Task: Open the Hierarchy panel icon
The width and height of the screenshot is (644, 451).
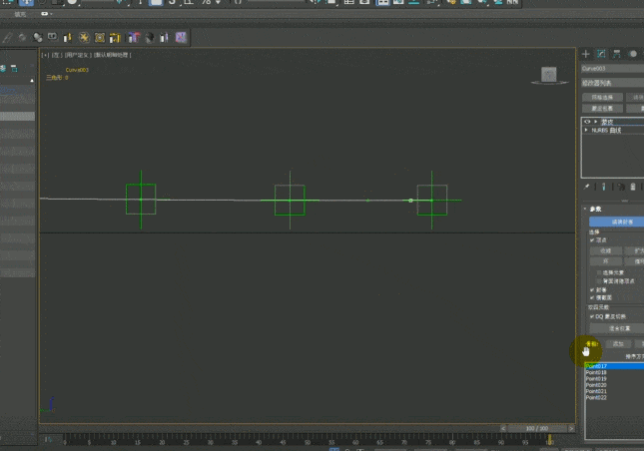Action: point(617,54)
